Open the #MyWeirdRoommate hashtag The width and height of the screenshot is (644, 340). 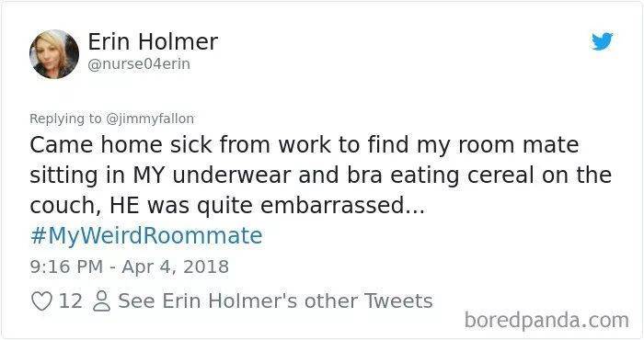pyautogui.click(x=146, y=235)
